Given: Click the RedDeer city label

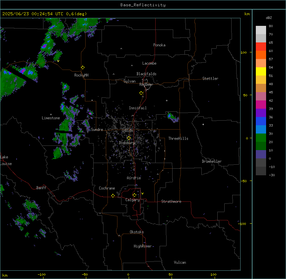Looking at the screenshot, I should tap(146, 84).
